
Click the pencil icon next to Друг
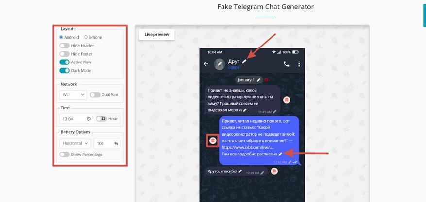point(244,62)
